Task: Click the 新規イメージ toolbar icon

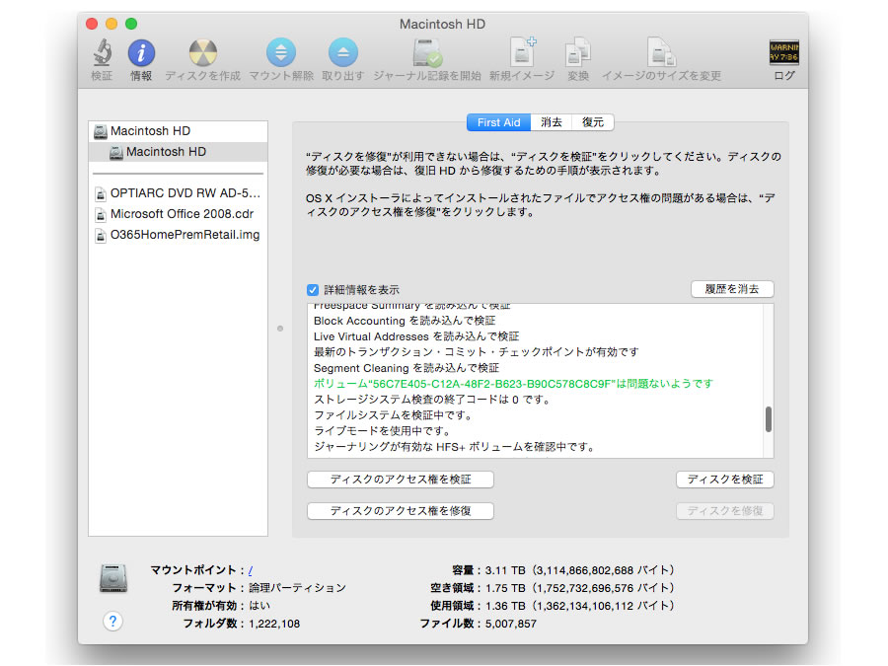Action: 522,52
